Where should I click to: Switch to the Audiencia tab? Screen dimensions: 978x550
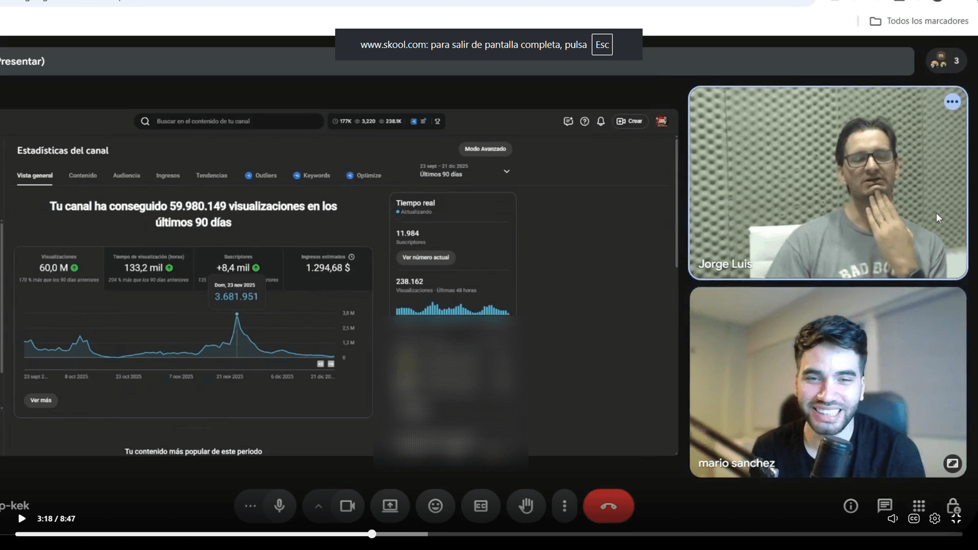point(126,175)
